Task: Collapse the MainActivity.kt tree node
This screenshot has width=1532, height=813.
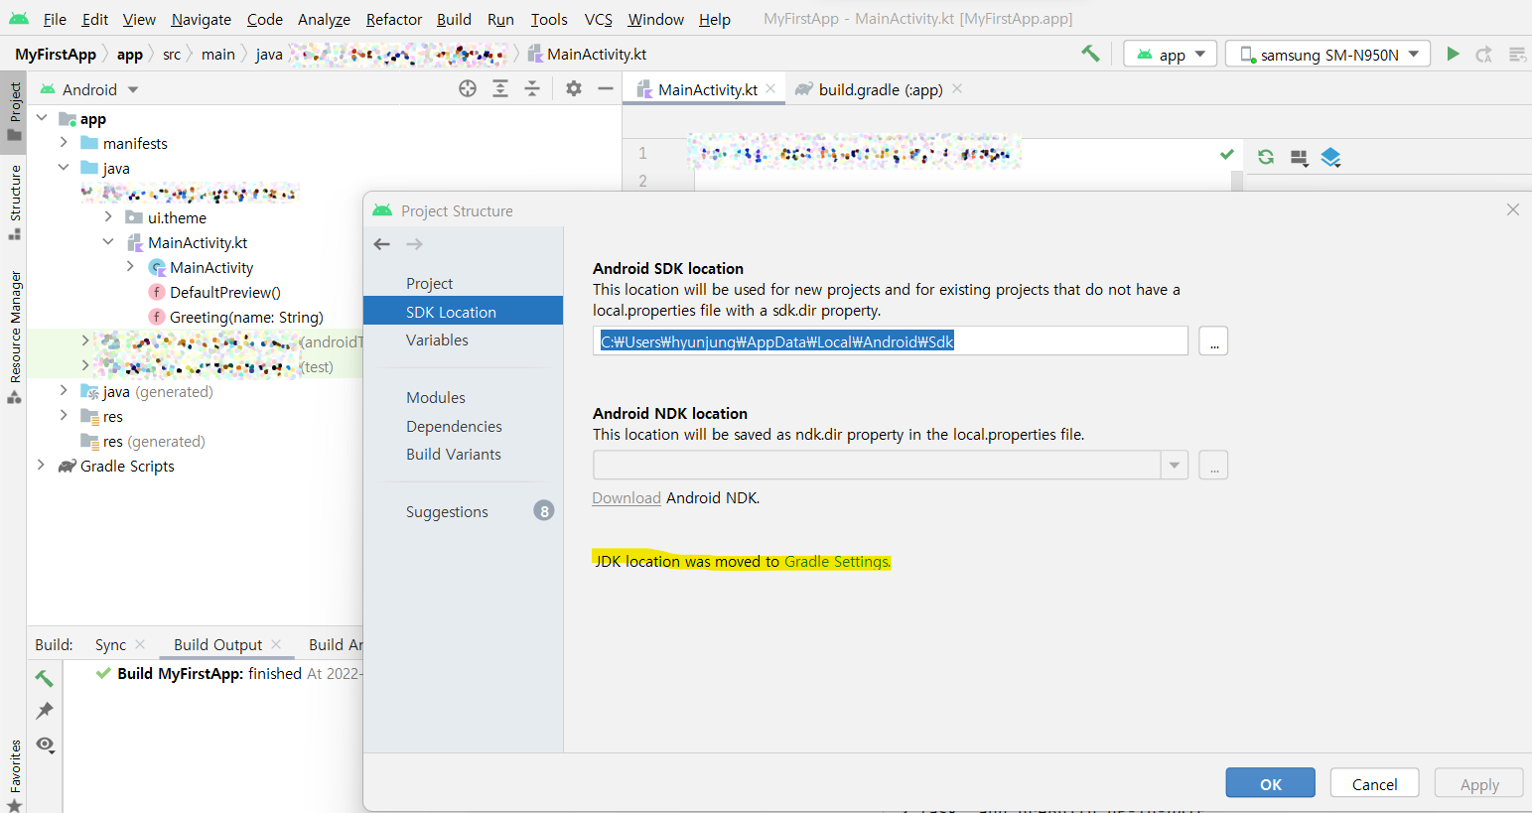Action: pos(109,241)
